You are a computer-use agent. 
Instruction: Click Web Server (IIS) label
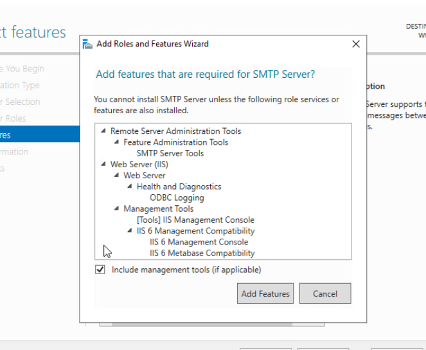coord(139,164)
